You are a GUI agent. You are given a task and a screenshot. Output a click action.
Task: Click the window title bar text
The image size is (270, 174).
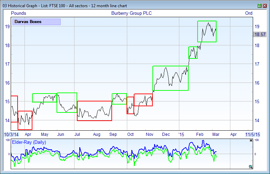65,6
